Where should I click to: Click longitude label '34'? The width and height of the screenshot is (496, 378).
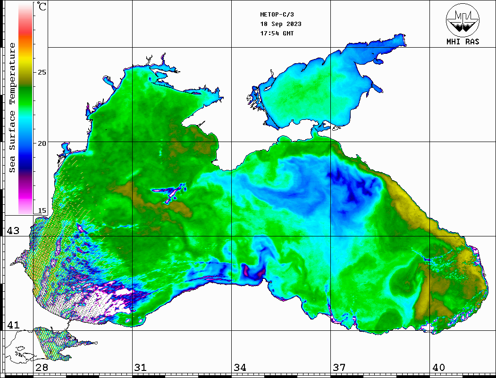tap(240, 368)
